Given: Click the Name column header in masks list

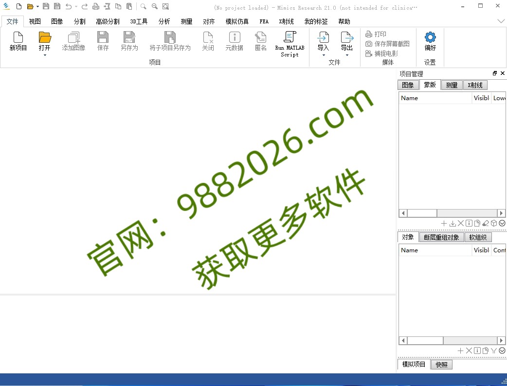Looking at the screenshot, I should [x=435, y=98].
